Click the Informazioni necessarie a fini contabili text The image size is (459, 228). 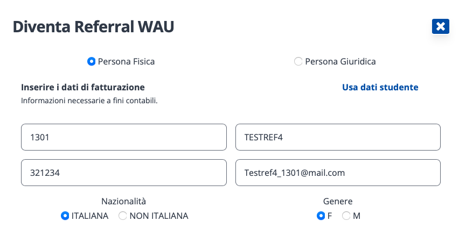coord(89,101)
